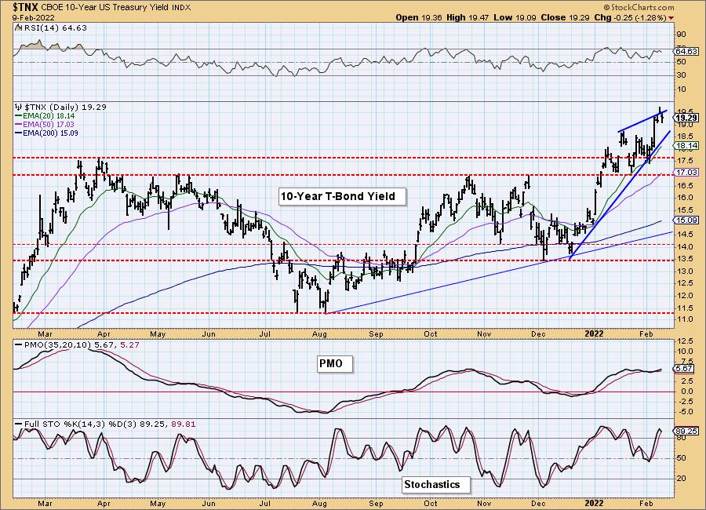Open the StockCharts.com watermark link

click(x=639, y=7)
